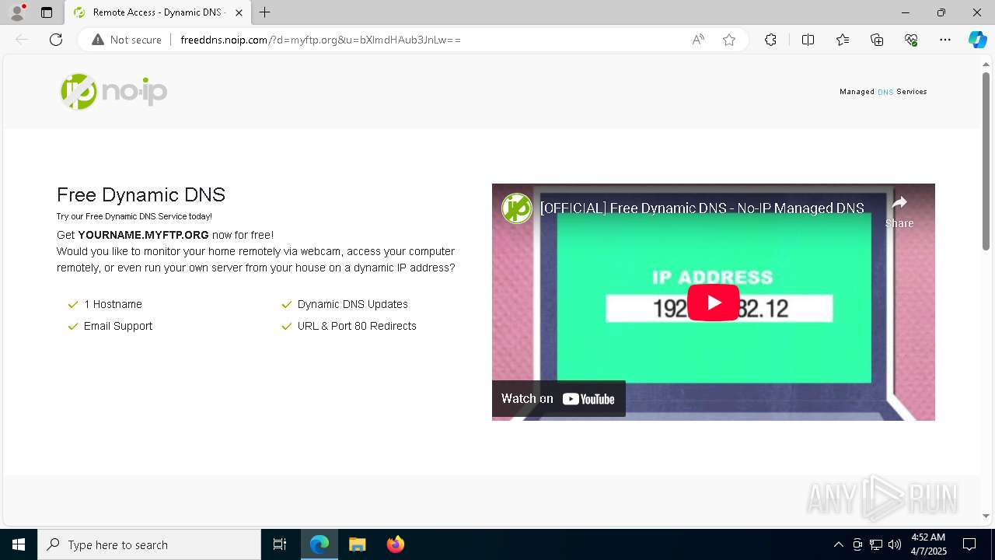This screenshot has height=560, width=995.
Task: Open the volume speaker tray icon
Action: click(x=895, y=544)
